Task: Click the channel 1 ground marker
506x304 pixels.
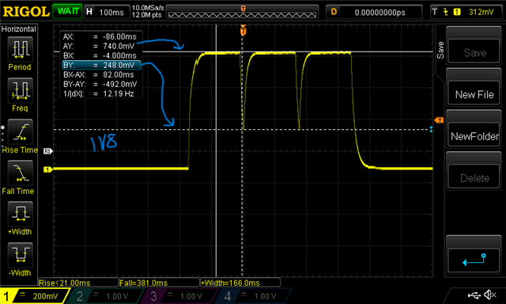Action: point(47,169)
